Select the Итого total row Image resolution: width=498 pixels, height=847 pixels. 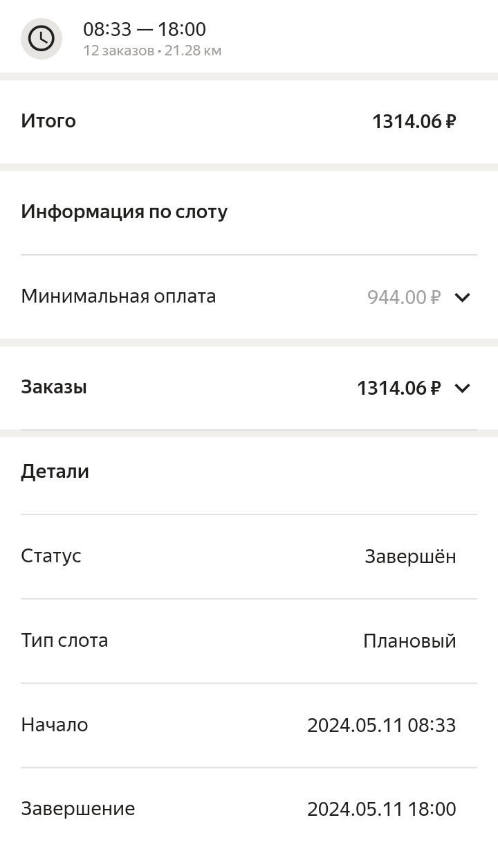click(249, 121)
